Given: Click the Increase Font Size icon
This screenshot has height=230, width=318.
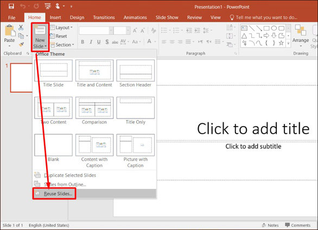Looking at the screenshot, I should coord(135,31).
